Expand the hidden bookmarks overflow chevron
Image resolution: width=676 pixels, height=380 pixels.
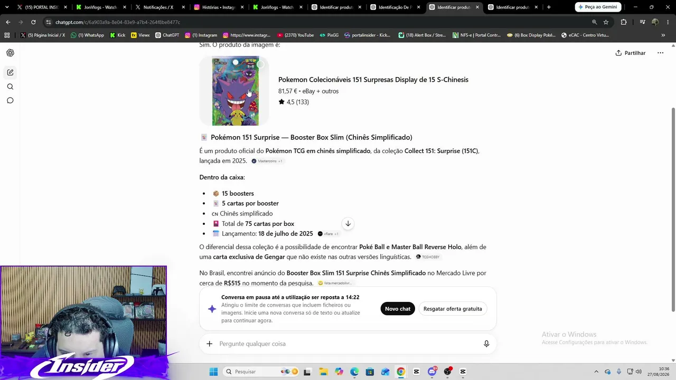[663, 35]
